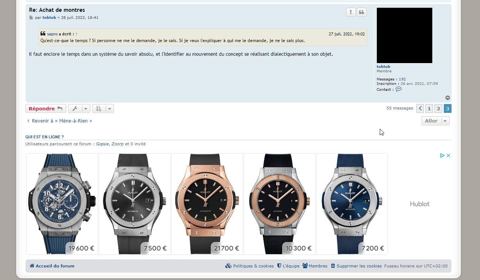Viewport: 480px width, 280px height.
Task: Follow the up arrow to sapro's original post
Action: coord(76,34)
